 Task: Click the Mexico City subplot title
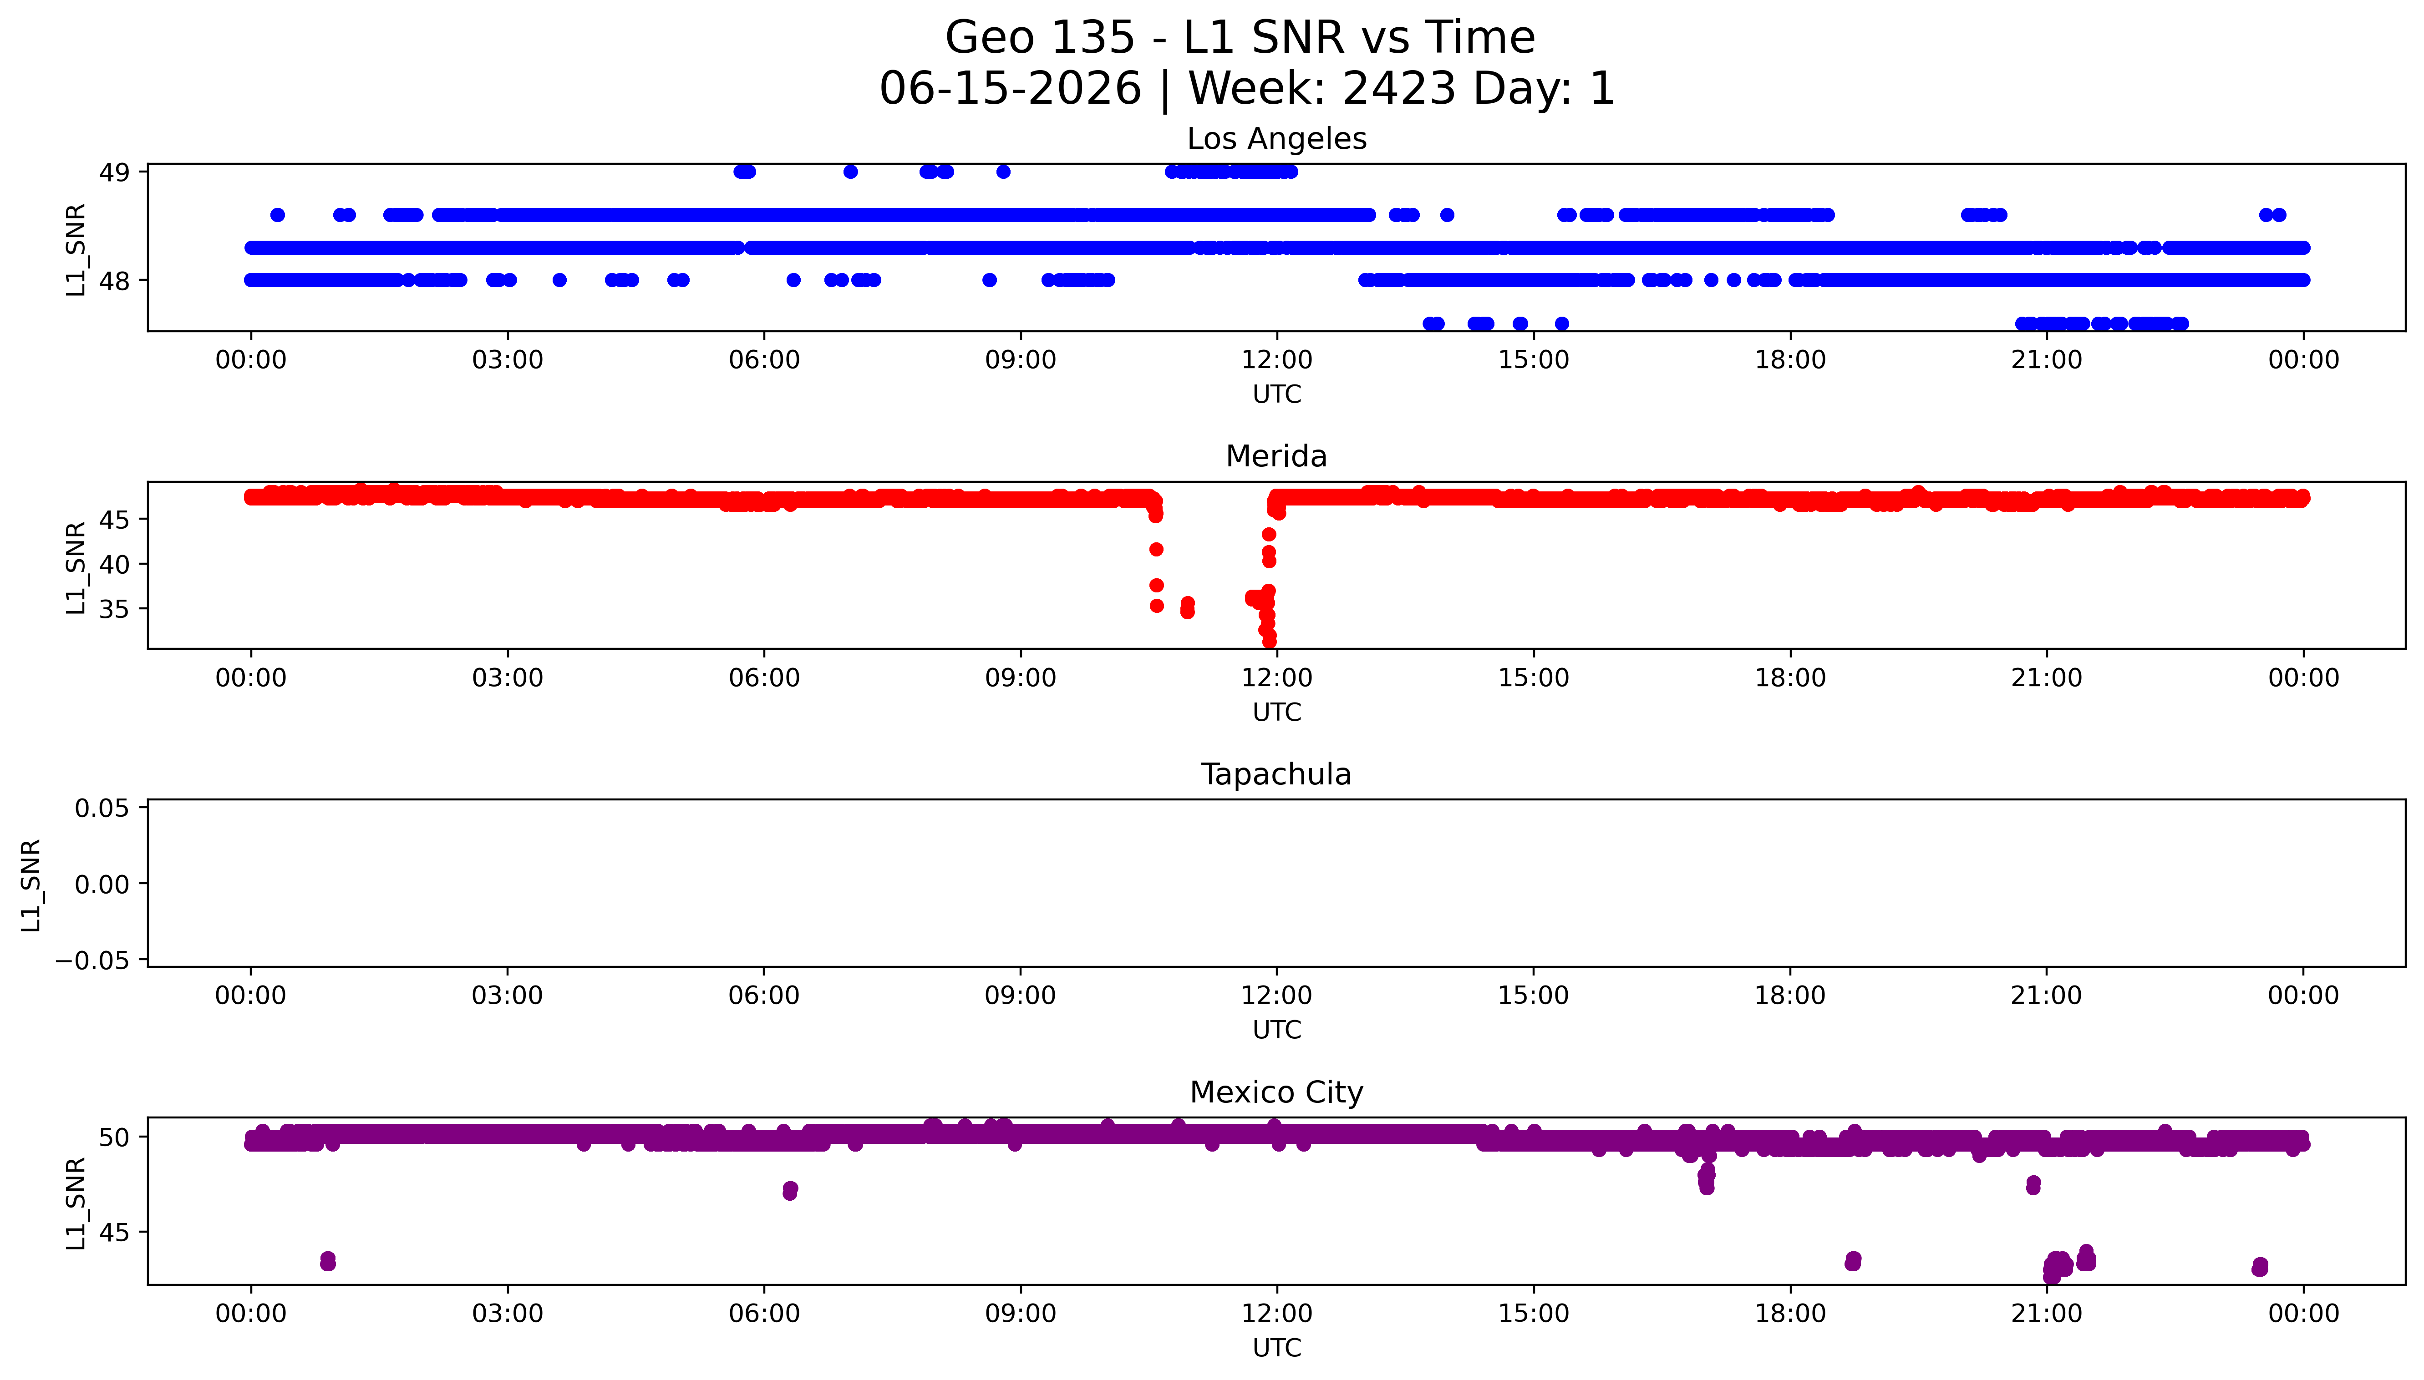pyautogui.click(x=1276, y=1092)
